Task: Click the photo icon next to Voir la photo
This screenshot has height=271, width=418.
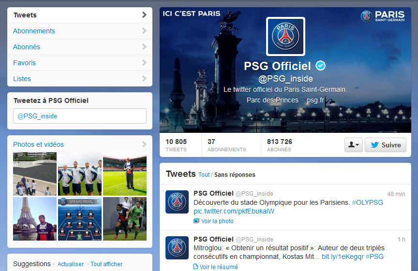Action: point(196,221)
